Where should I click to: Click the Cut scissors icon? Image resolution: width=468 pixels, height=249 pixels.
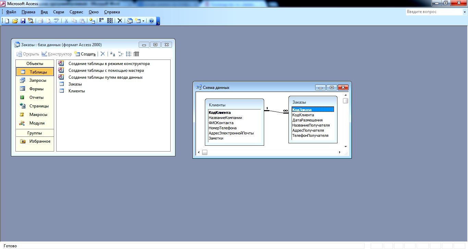click(x=66, y=21)
